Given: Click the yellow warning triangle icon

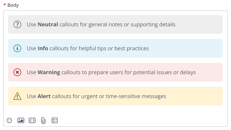Looking at the screenshot, I should pos(17,96).
